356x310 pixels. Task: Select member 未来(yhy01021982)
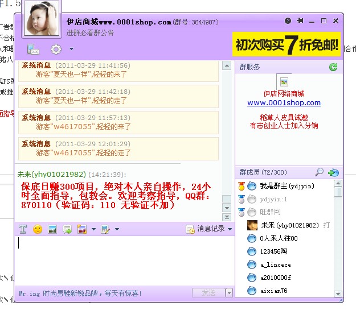tap(290, 225)
